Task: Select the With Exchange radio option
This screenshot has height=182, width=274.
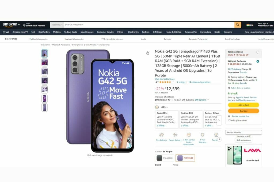Action: (258, 52)
